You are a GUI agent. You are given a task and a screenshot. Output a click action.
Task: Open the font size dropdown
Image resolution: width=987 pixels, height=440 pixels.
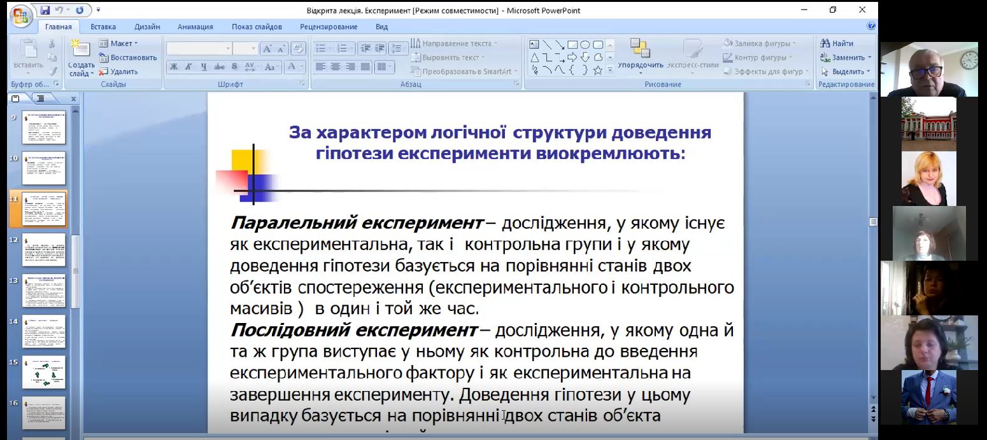[x=253, y=48]
